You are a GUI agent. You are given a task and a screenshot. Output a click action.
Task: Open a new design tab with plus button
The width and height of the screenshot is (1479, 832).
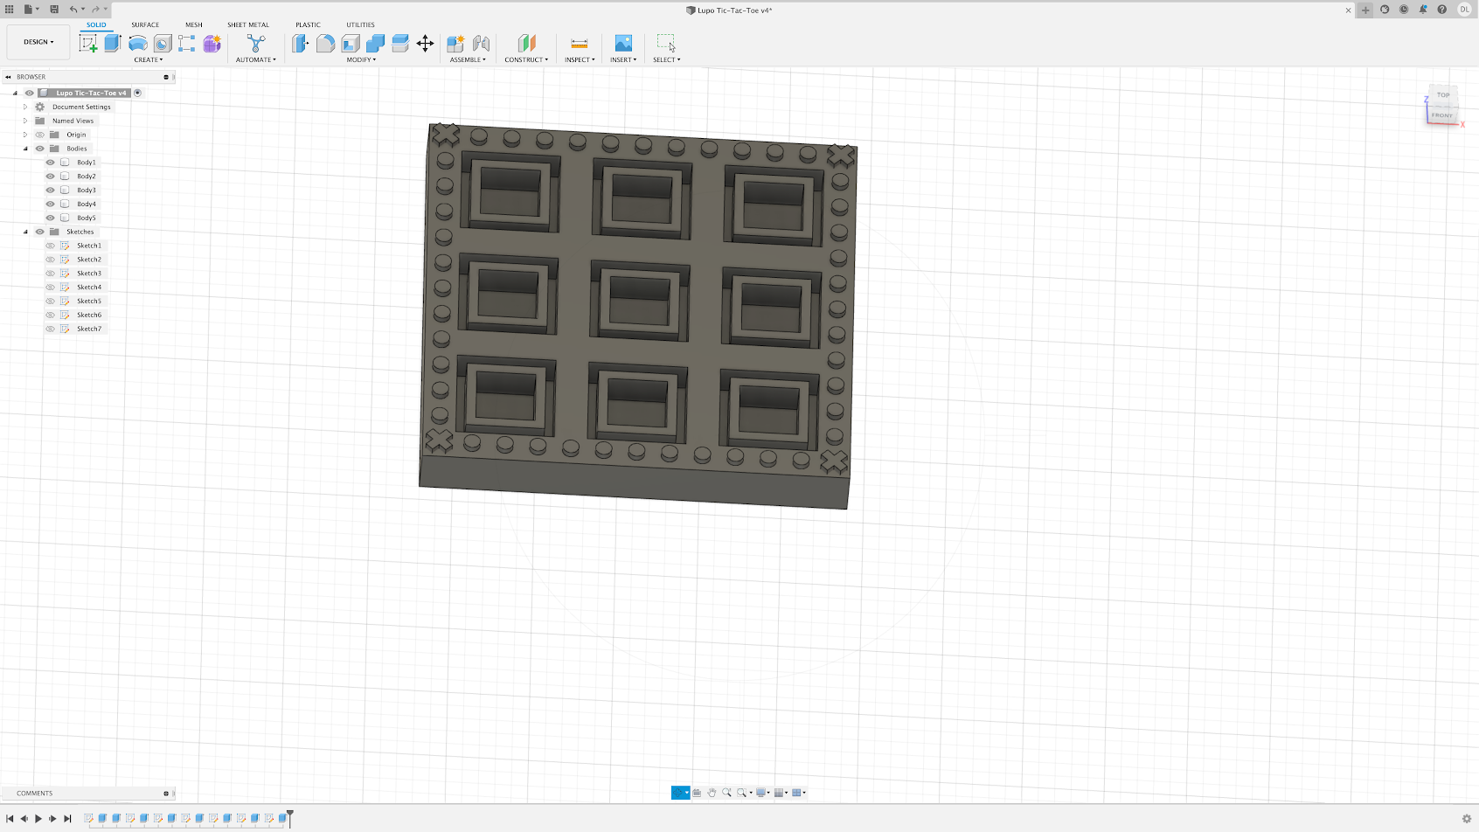1365,10
